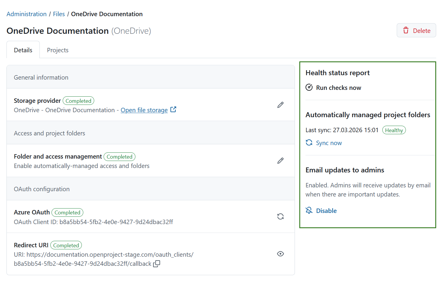
Task: Click the Open file storage link
Action: tap(144, 110)
